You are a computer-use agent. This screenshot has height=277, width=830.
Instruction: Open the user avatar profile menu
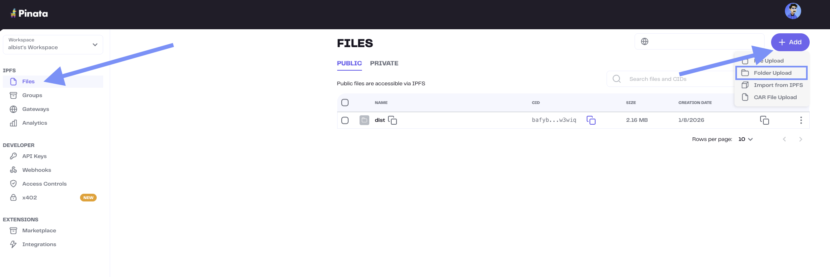792,11
